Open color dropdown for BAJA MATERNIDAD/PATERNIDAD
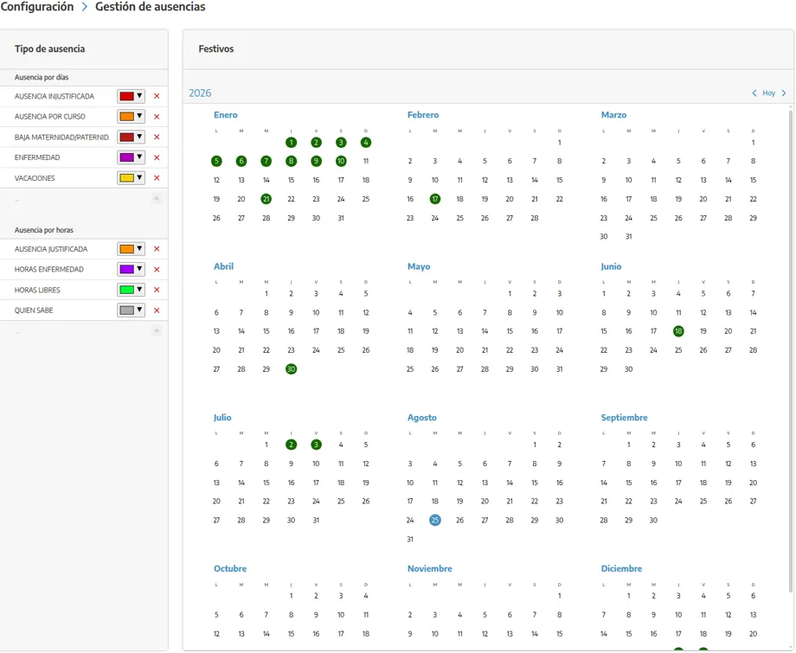The image size is (796, 653). (131, 137)
